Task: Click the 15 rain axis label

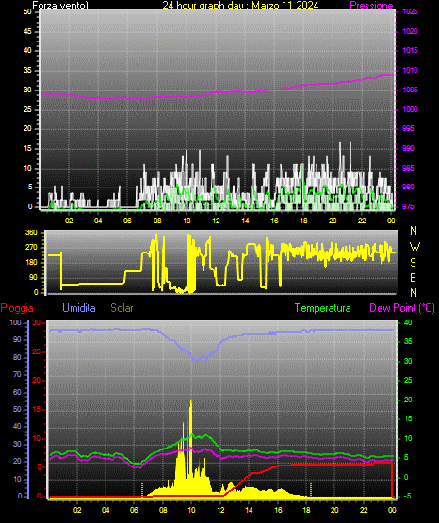Action: point(37,409)
